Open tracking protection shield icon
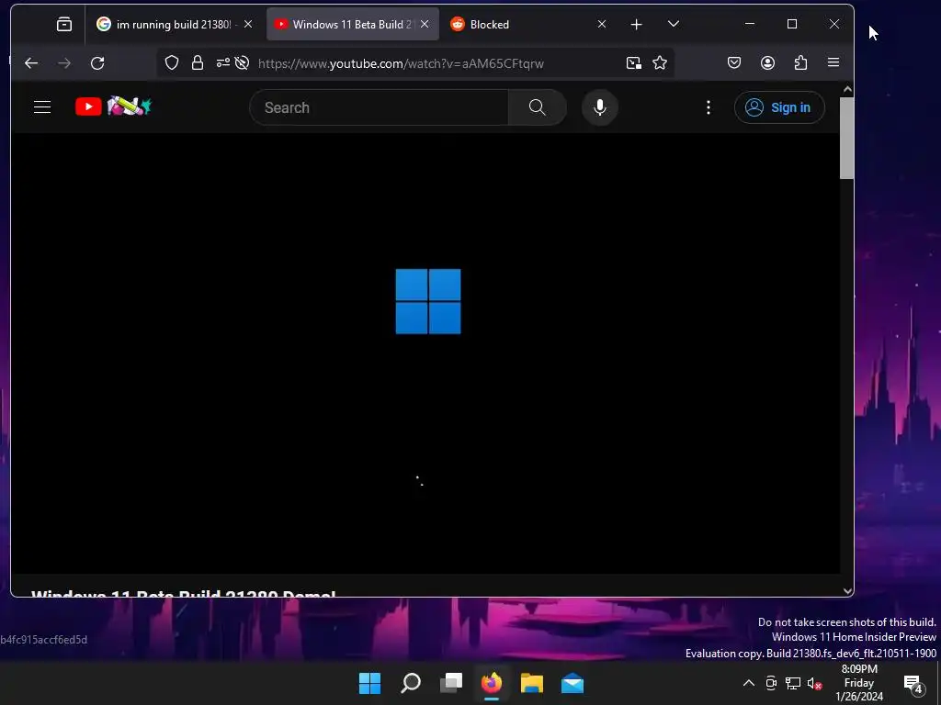 172,63
